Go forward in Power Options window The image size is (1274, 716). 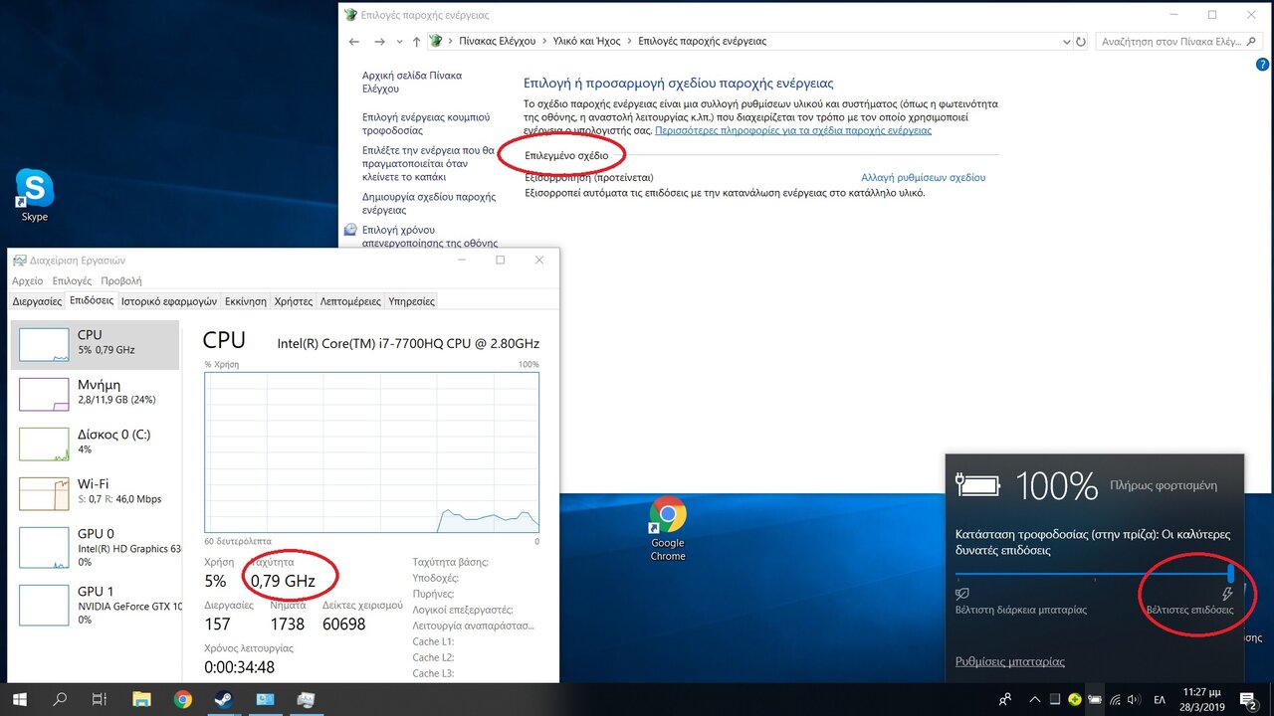pyautogui.click(x=379, y=42)
